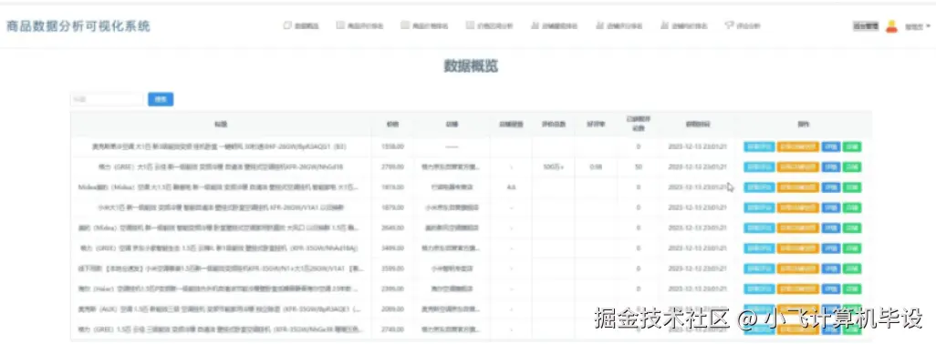This screenshot has height=344, width=936.
Task: Click the dark-blue button in the 3499.00 row
Action: 830,248
